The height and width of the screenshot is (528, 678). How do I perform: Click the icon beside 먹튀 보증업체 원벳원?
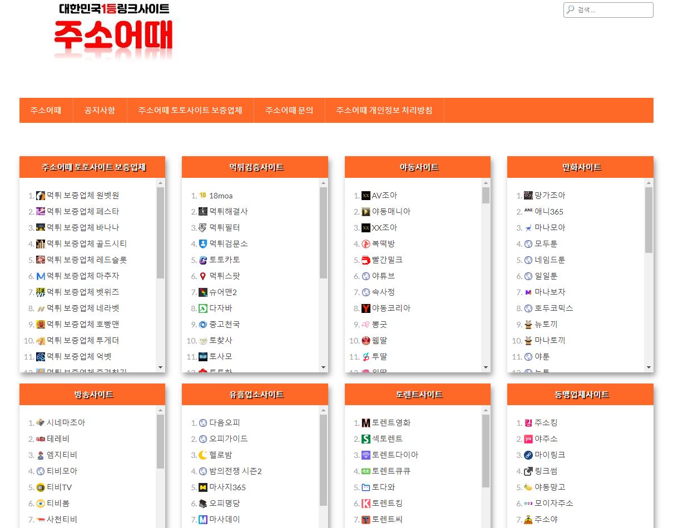point(41,196)
